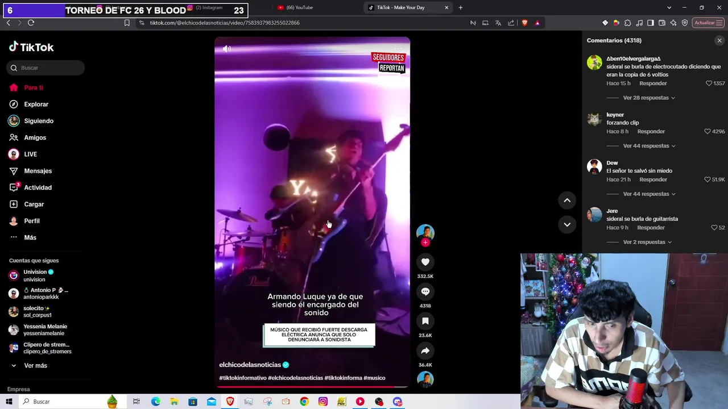
Task: Open Task View on taskbar
Action: point(136,402)
